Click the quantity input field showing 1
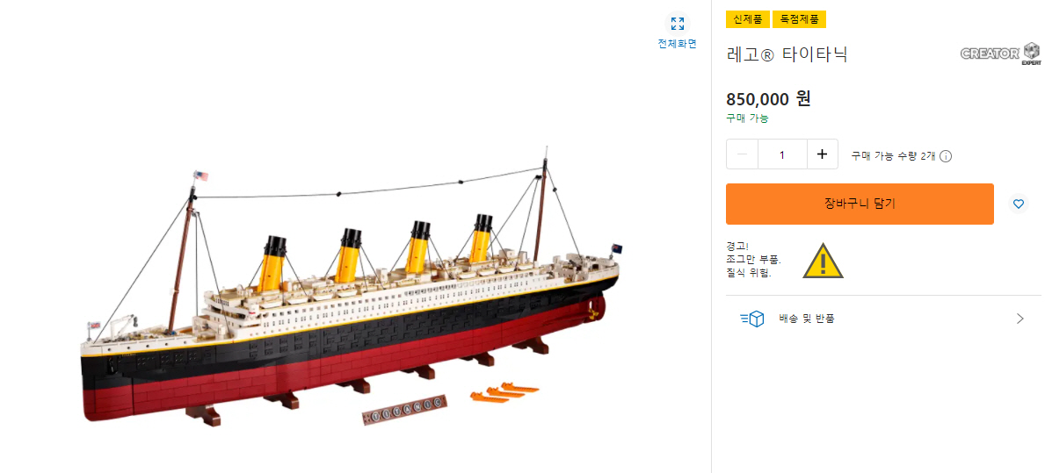Image resolution: width=1045 pixels, height=473 pixels. pos(782,154)
